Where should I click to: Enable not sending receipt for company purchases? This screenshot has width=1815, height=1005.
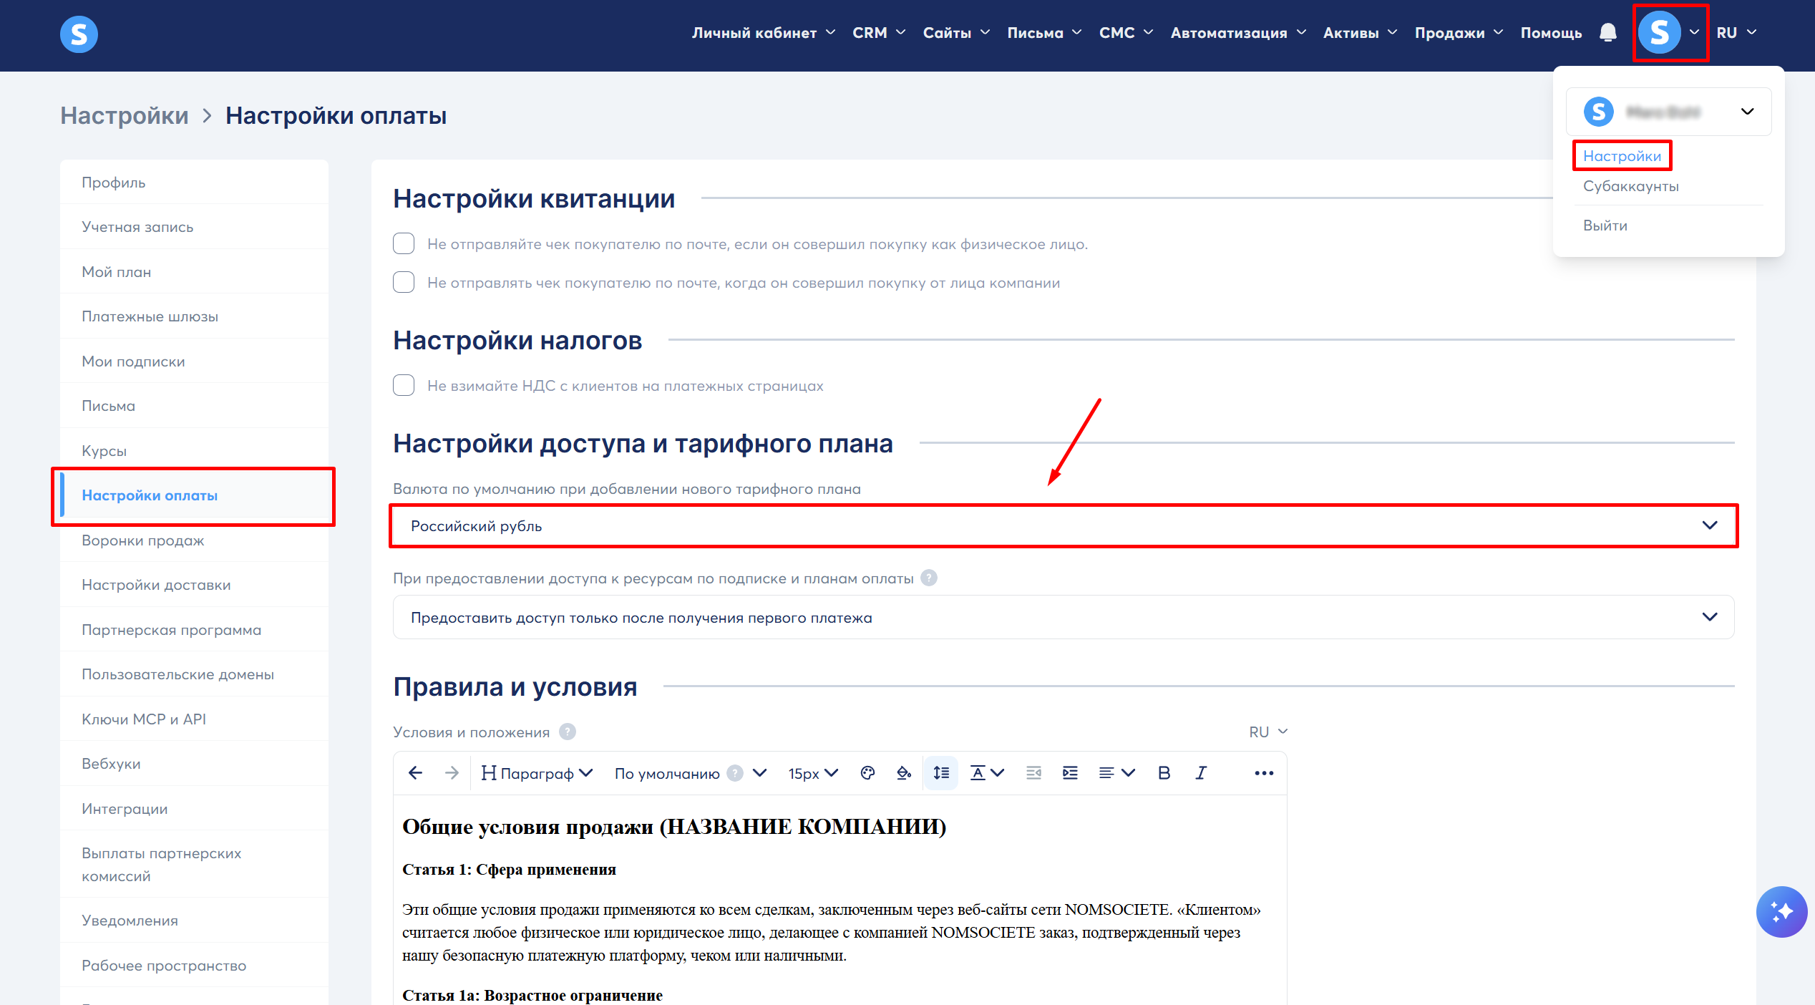404,283
